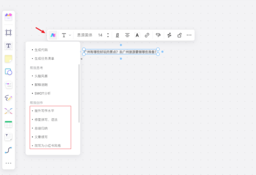Open the text style dropdown
256x175 pixels.
(66, 35)
